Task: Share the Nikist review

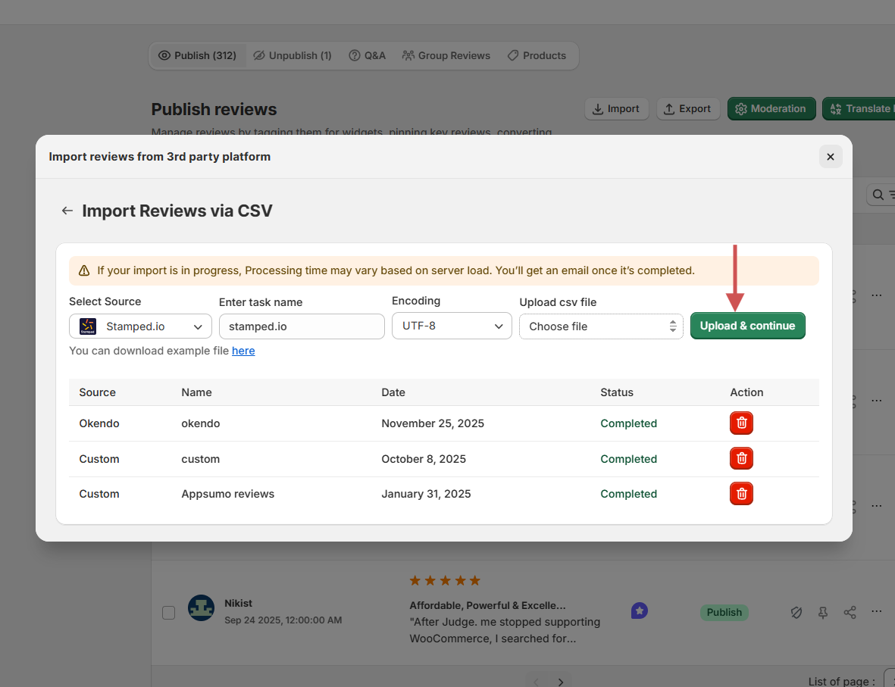Action: (x=850, y=612)
